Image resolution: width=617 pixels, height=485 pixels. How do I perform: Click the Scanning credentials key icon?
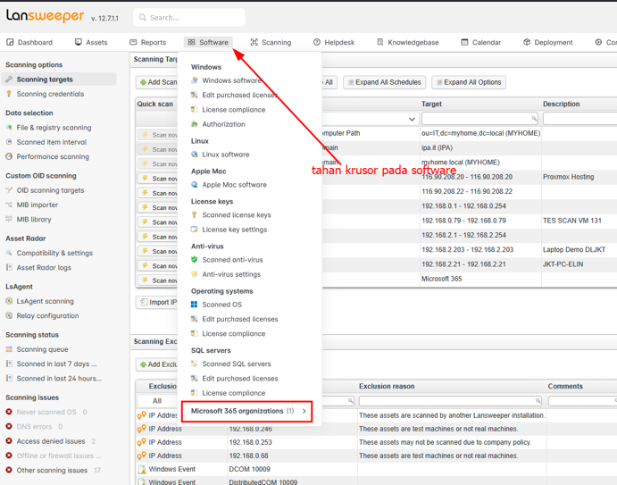[x=9, y=94]
